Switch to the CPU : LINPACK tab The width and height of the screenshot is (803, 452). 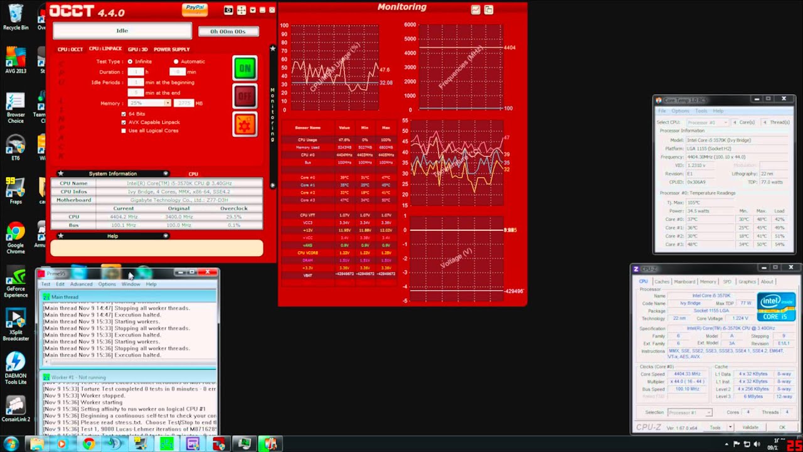[105, 49]
